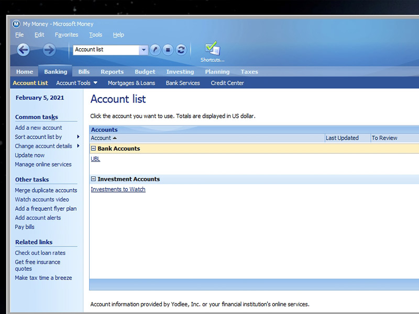The height and width of the screenshot is (314, 419).
Task: Open Credit Center section
Action: click(x=227, y=83)
